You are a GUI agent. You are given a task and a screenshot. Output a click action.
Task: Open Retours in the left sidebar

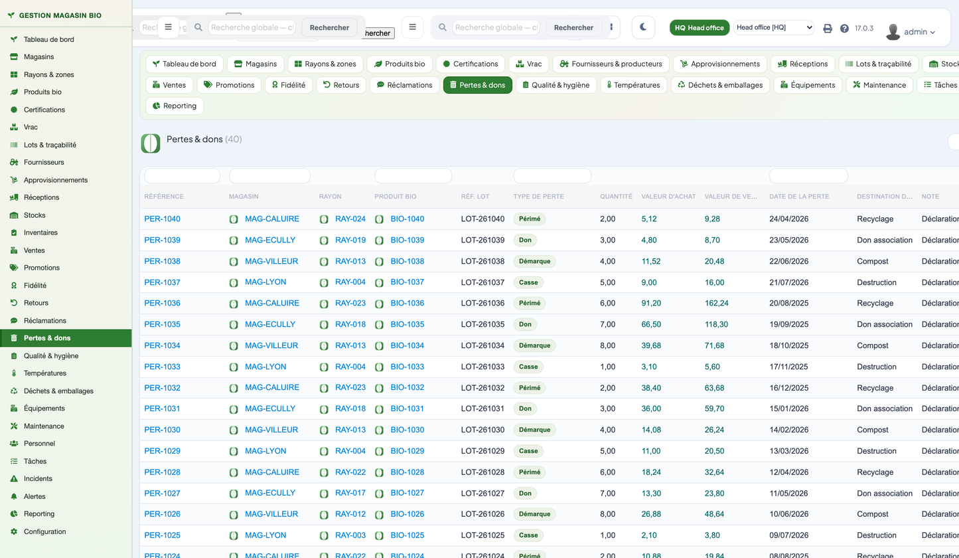[x=66, y=303]
